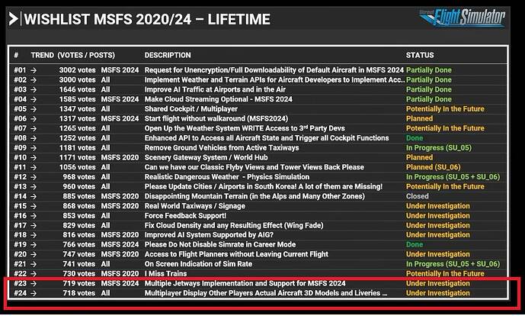Click the Flight Simulator logo

pos(463,18)
